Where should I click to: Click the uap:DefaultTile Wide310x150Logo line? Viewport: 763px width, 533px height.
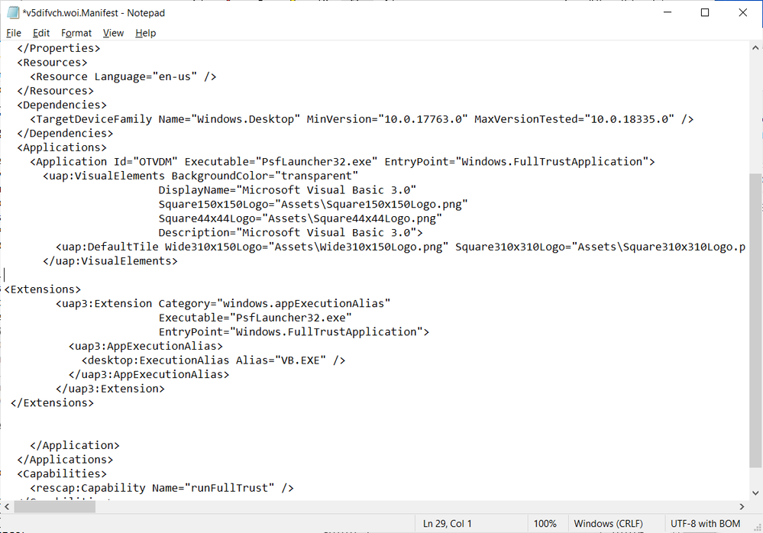[x=400, y=247]
